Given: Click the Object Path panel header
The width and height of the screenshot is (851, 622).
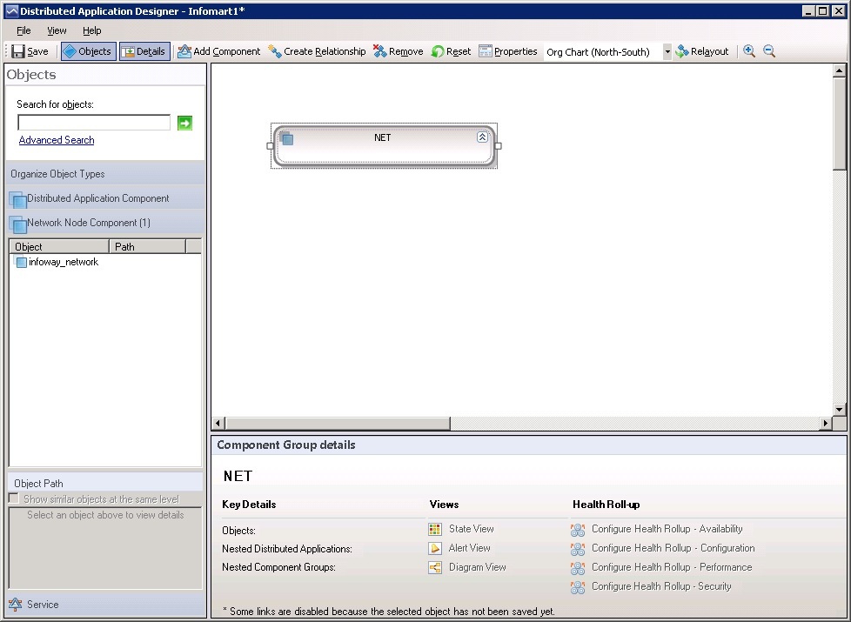Looking at the screenshot, I should (106, 483).
